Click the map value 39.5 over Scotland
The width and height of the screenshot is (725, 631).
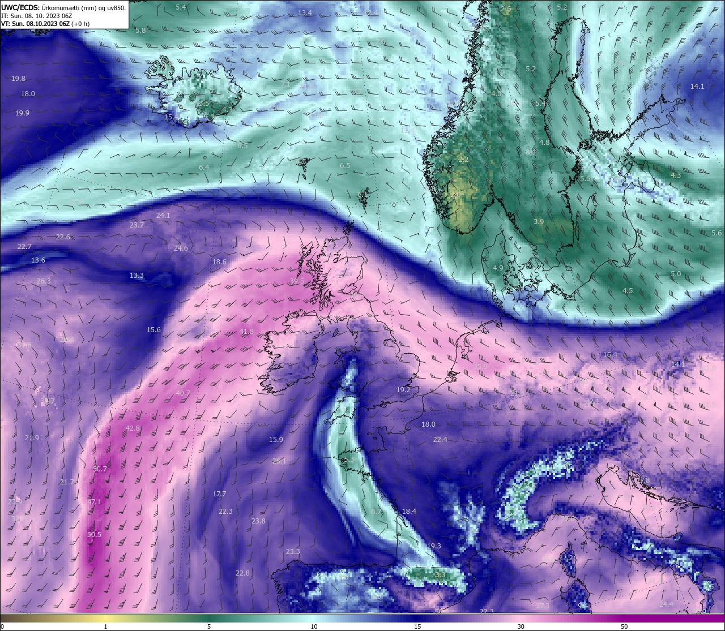297,281
